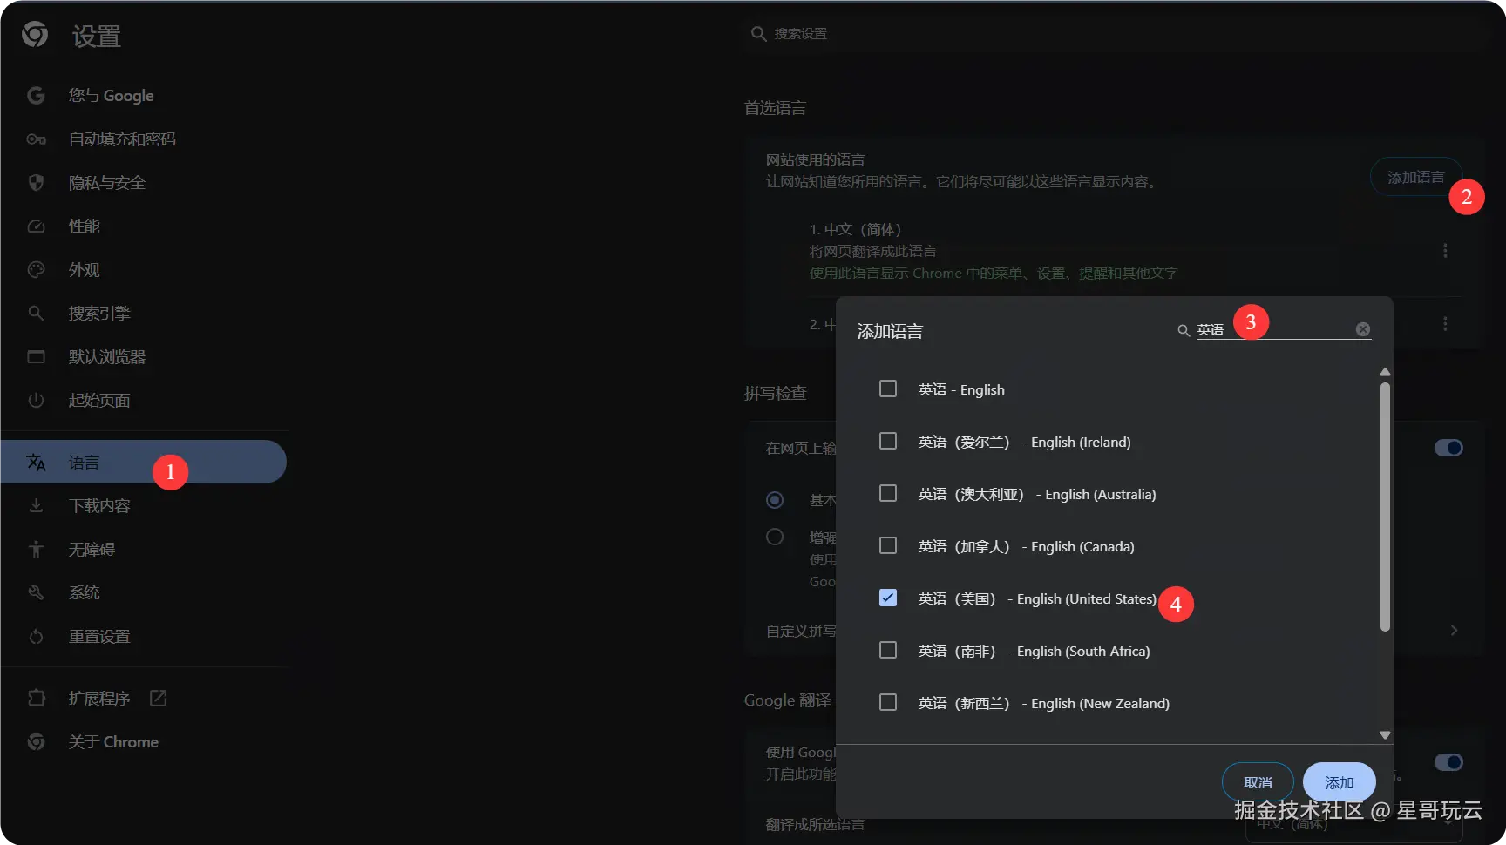Screen dimensions: 1506x845
Task: Open 关于 Chrome page
Action: pyautogui.click(x=144, y=742)
